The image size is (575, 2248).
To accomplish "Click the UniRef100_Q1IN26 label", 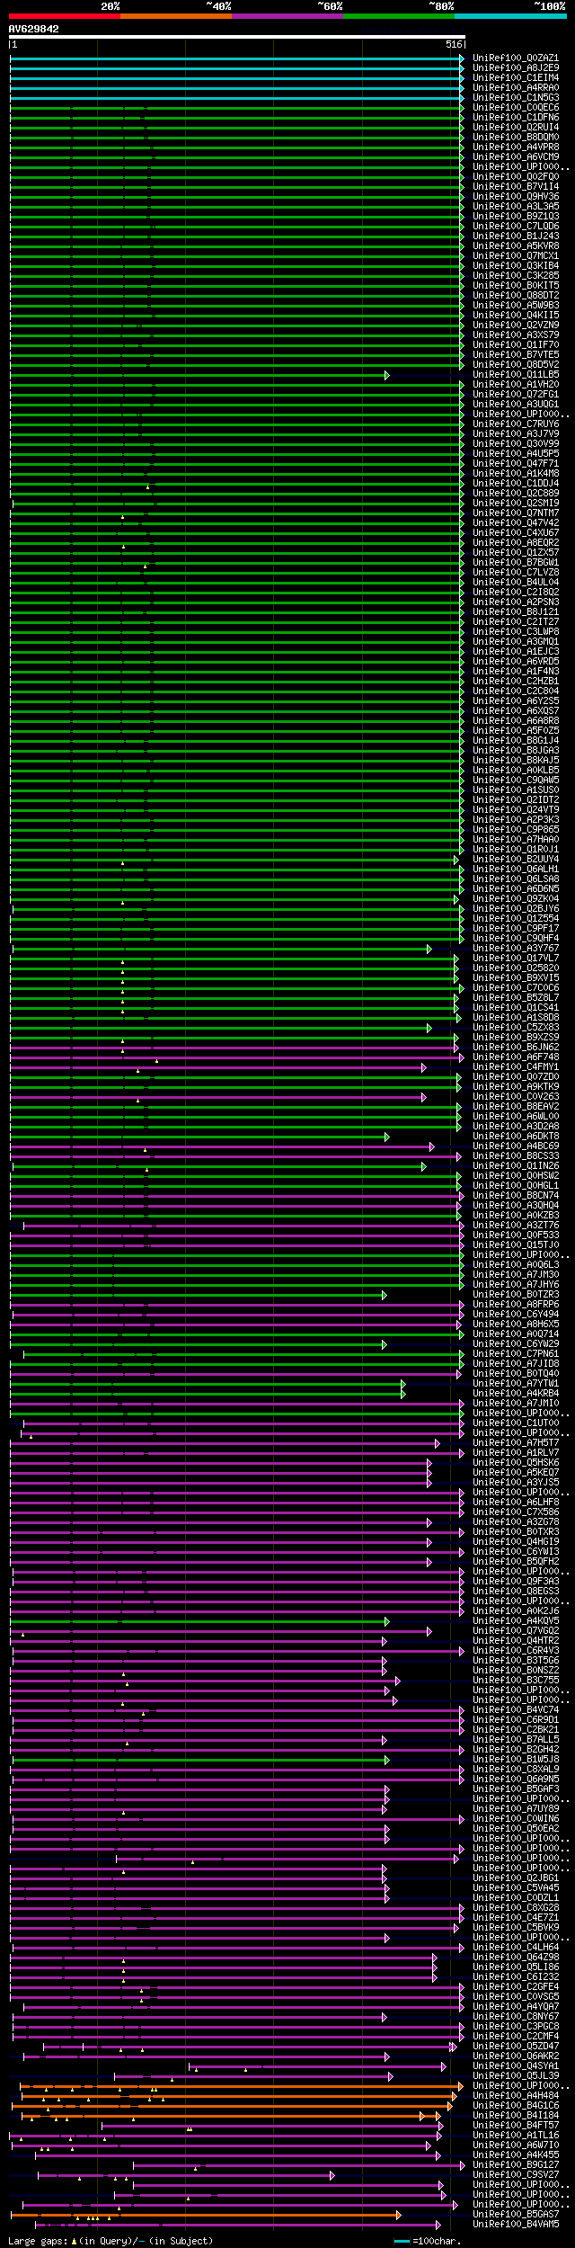I will click(x=516, y=1166).
